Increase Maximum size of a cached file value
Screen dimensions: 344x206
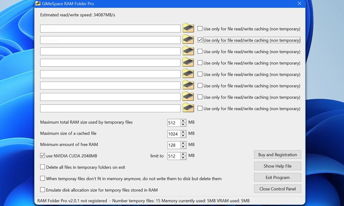click(183, 132)
